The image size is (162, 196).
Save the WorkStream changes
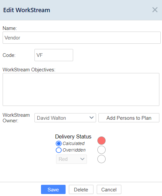[53, 189]
